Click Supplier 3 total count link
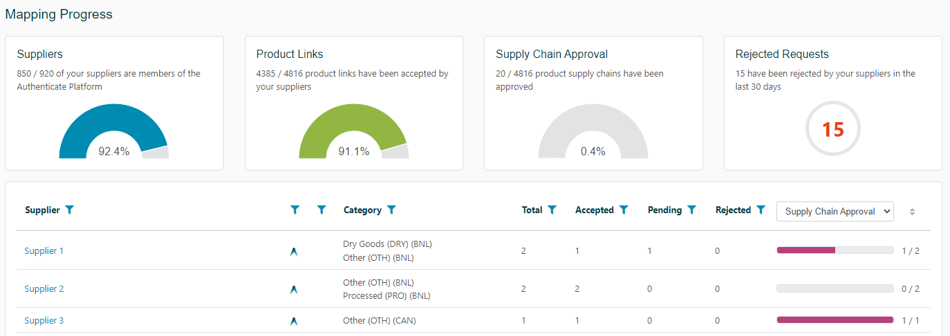The height and width of the screenshot is (336, 950). [523, 321]
